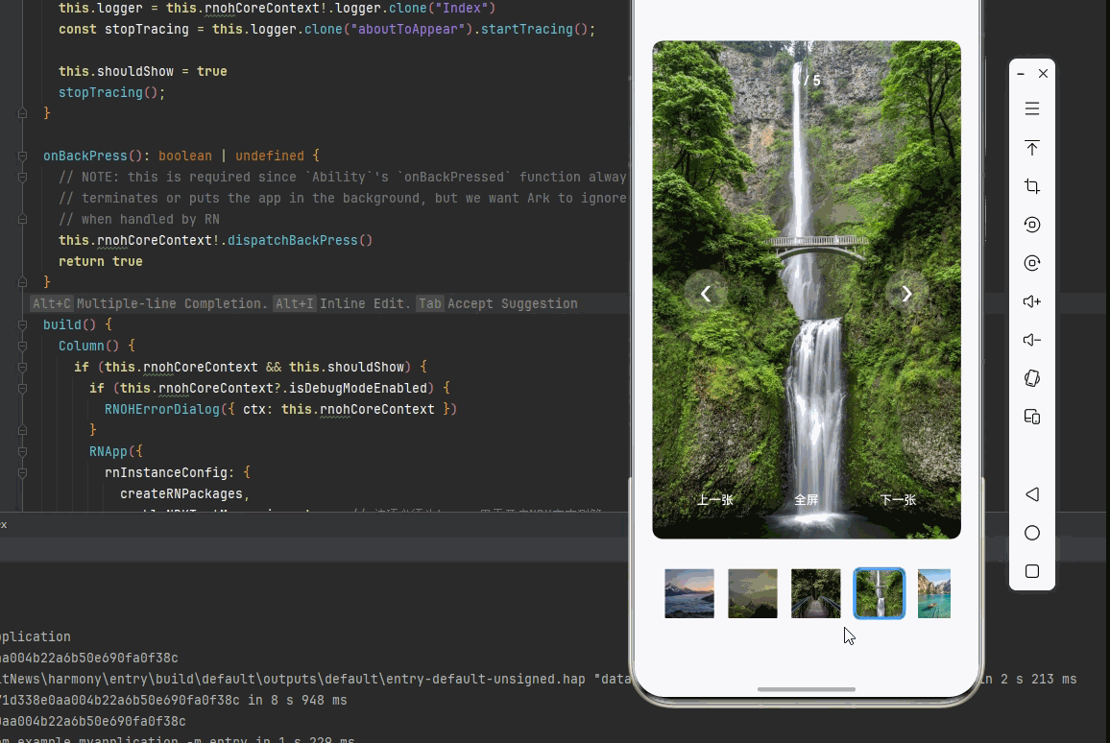Click 'startTracing' method call in code
1110x743 pixels.
coord(527,29)
